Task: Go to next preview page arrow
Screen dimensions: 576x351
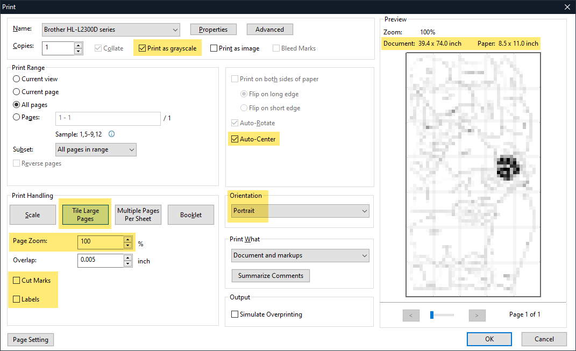Action: [477, 315]
